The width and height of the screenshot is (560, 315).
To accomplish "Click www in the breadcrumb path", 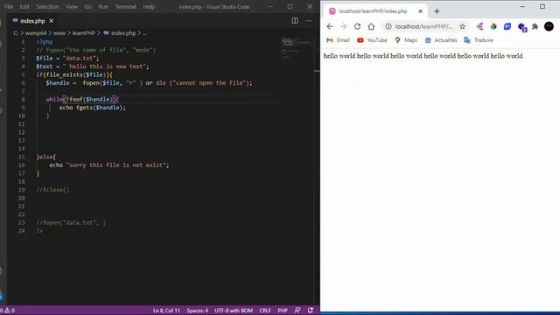I will pyautogui.click(x=59, y=33).
